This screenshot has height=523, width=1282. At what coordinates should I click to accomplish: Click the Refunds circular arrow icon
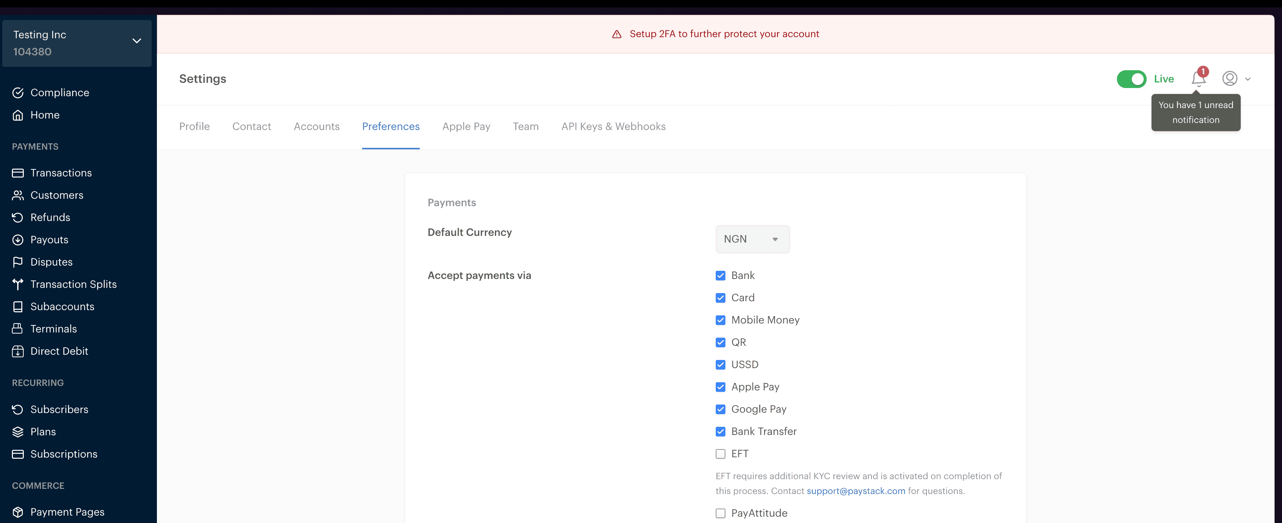pyautogui.click(x=18, y=217)
